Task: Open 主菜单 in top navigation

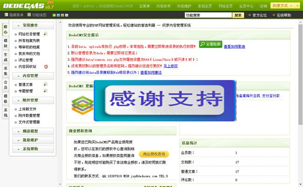Action: pos(145,6)
